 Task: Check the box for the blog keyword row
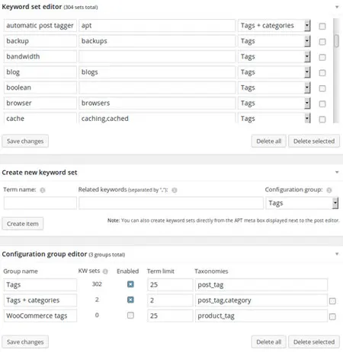coord(322,73)
